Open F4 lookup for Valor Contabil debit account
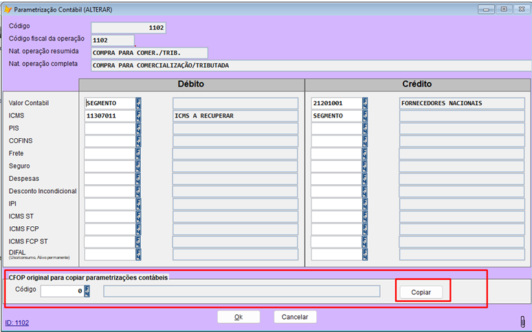The width and height of the screenshot is (532, 332). [x=138, y=103]
